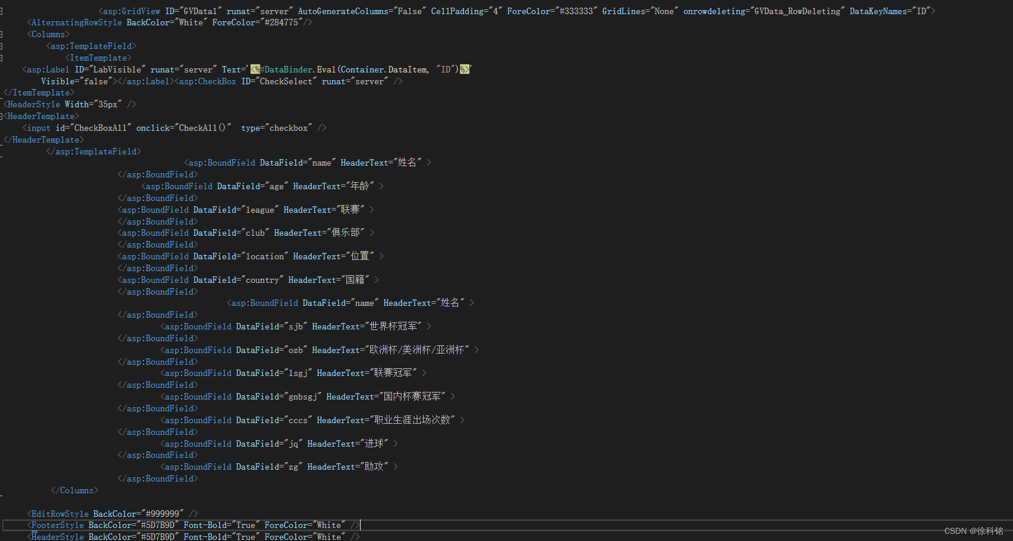Click the ID="CheckSelect" CheckBox declaration
This screenshot has width=1013, height=541.
[278, 81]
